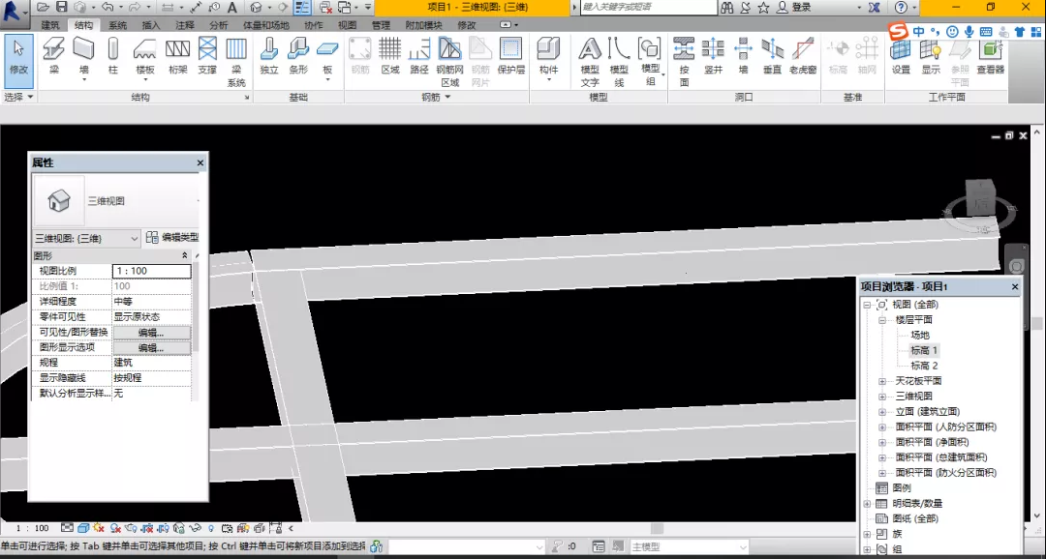Click the 路径 path reinforcement tool
The height and width of the screenshot is (559, 1046).
(419, 56)
